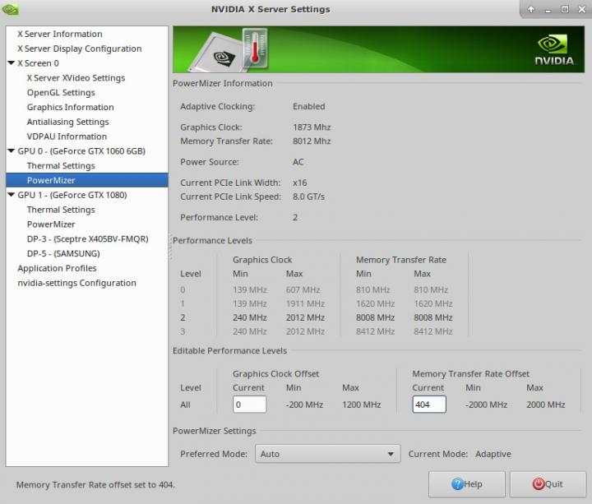Select GPU 0 - (GeForce GTX 1060 6GB) label

(x=81, y=151)
